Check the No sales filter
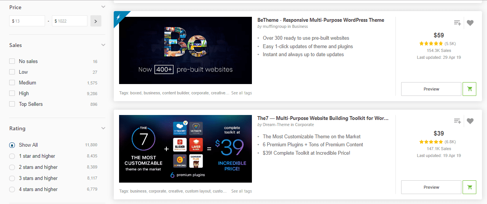The height and width of the screenshot is (204, 487). (x=12, y=61)
